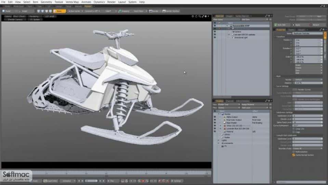The width and height of the screenshot is (328, 185).
Task: Open the System menu
Action: tap(132, 2)
